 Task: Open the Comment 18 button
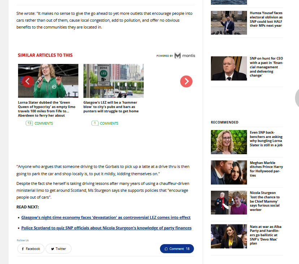(177, 249)
